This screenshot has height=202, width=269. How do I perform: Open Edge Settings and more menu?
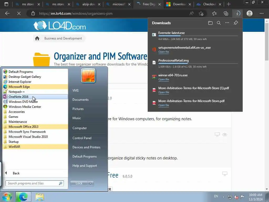(261, 13)
